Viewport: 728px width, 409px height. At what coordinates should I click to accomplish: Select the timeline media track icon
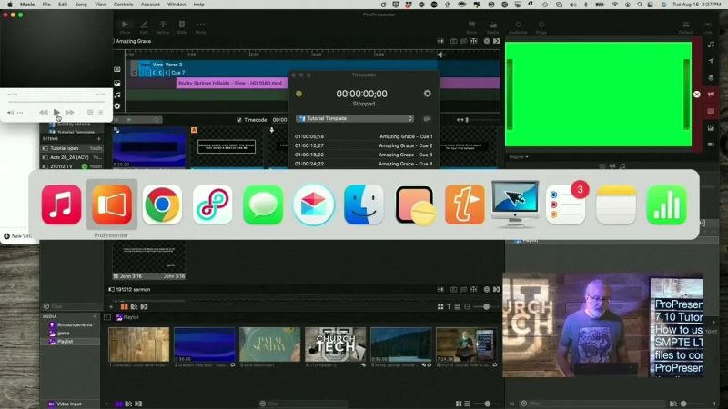tap(117, 84)
